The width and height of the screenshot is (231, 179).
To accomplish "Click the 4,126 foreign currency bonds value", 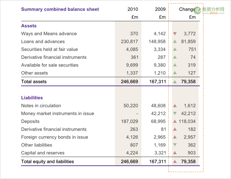I will pos(132,137).
